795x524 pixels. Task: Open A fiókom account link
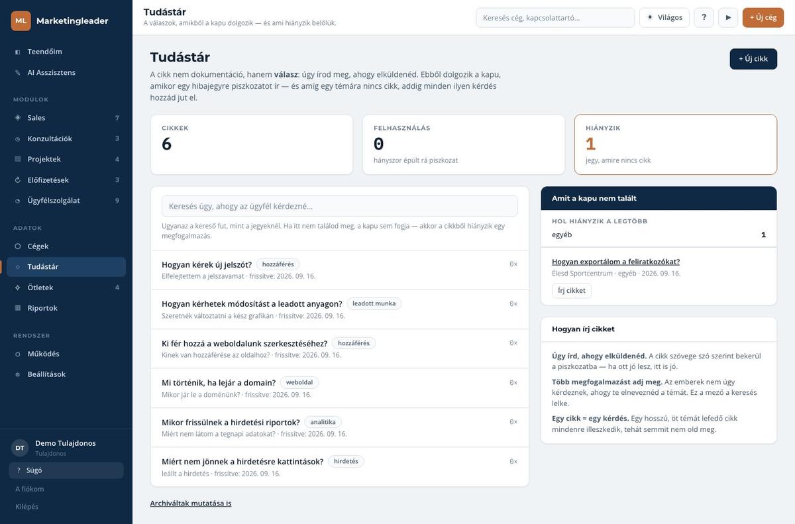[x=30, y=489]
